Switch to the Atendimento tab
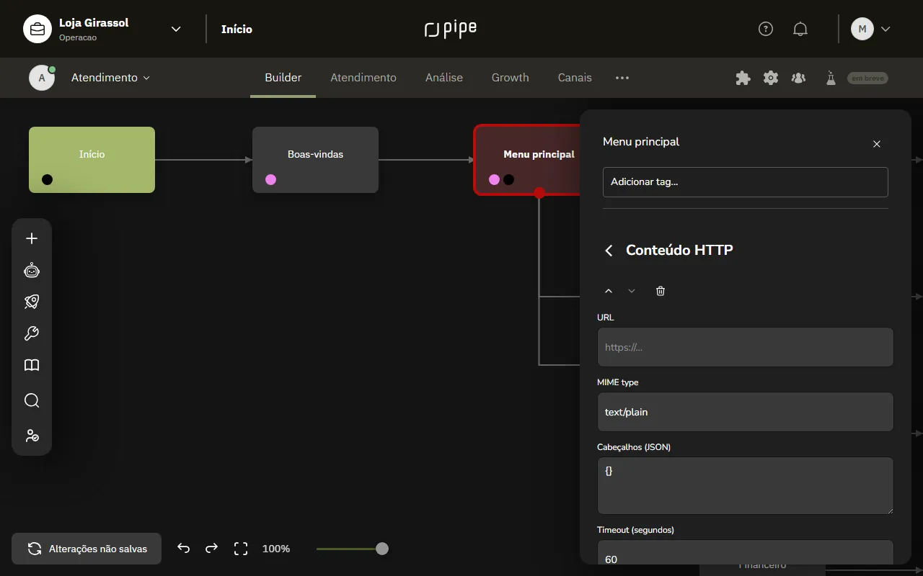The image size is (923, 576). pyautogui.click(x=363, y=78)
